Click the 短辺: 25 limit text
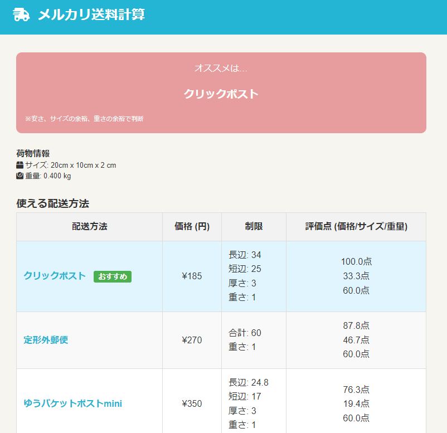 click(x=245, y=269)
